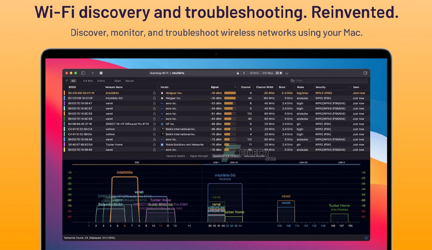Click the display icon in the status bar

(366, 238)
